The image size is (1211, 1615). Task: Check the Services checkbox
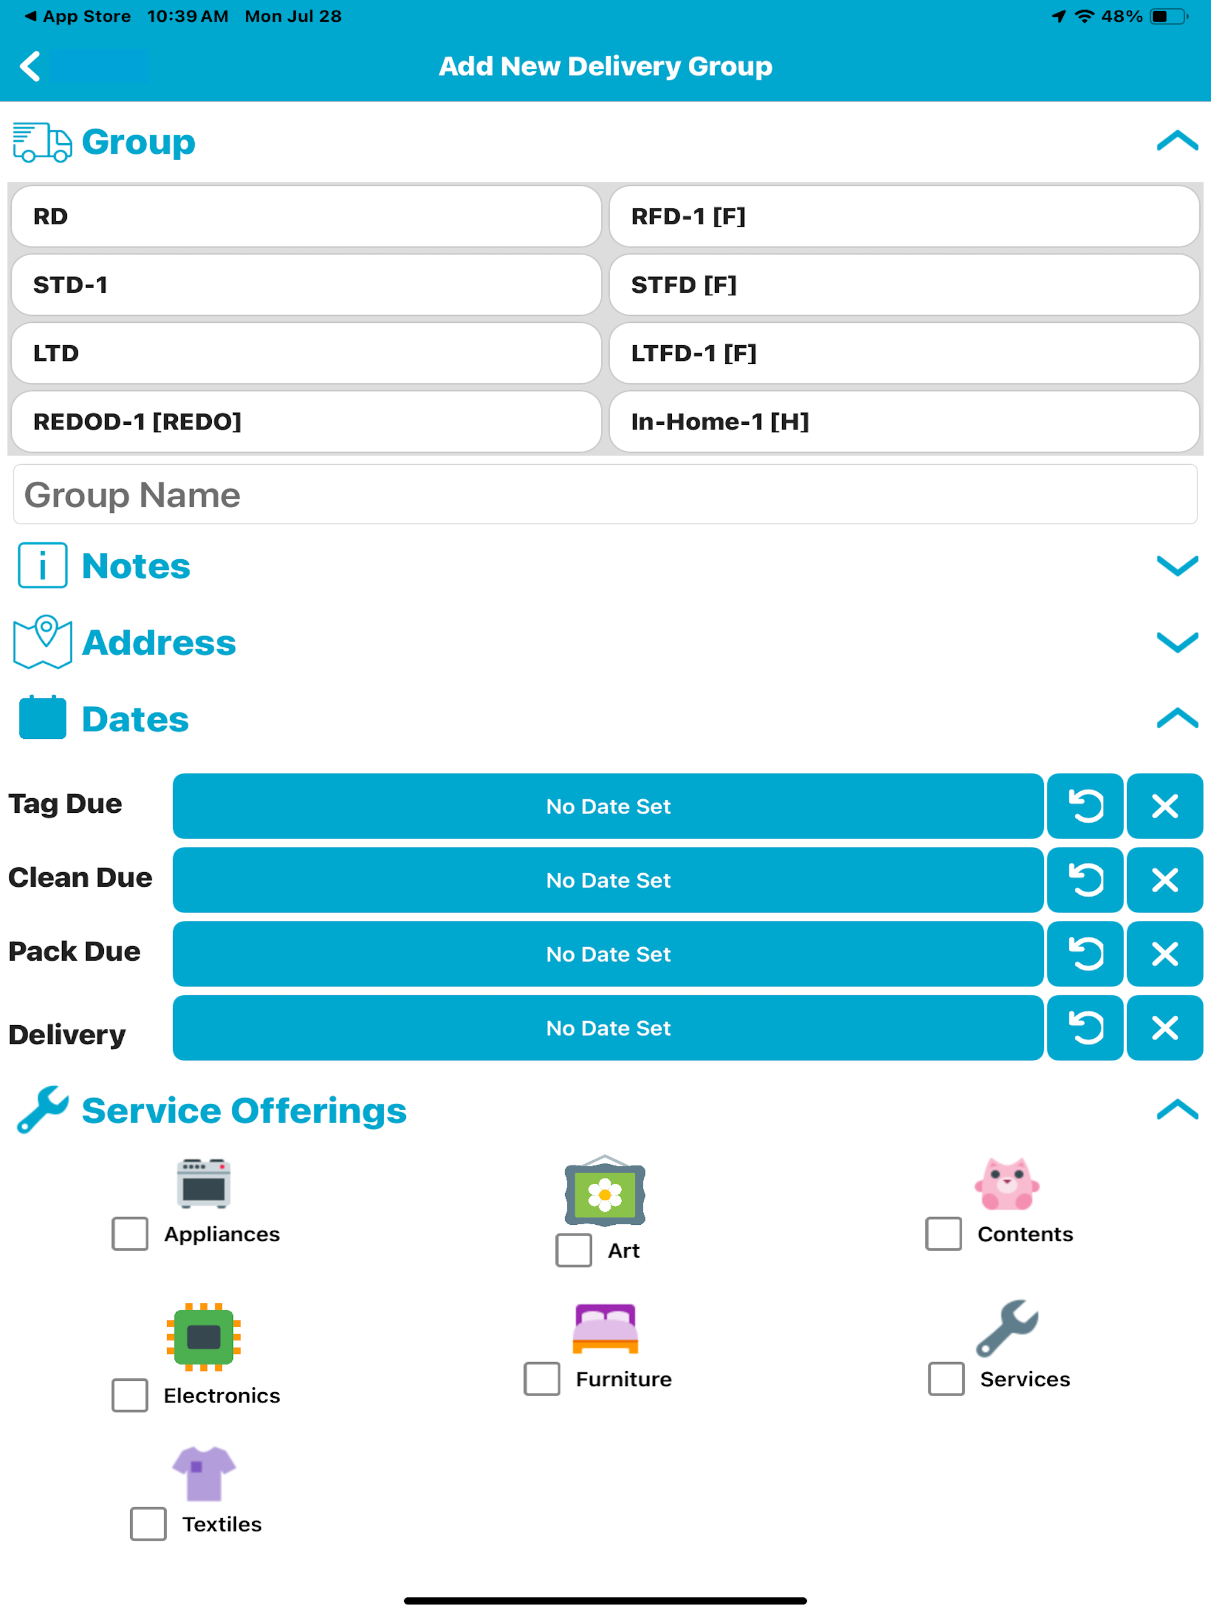(947, 1379)
